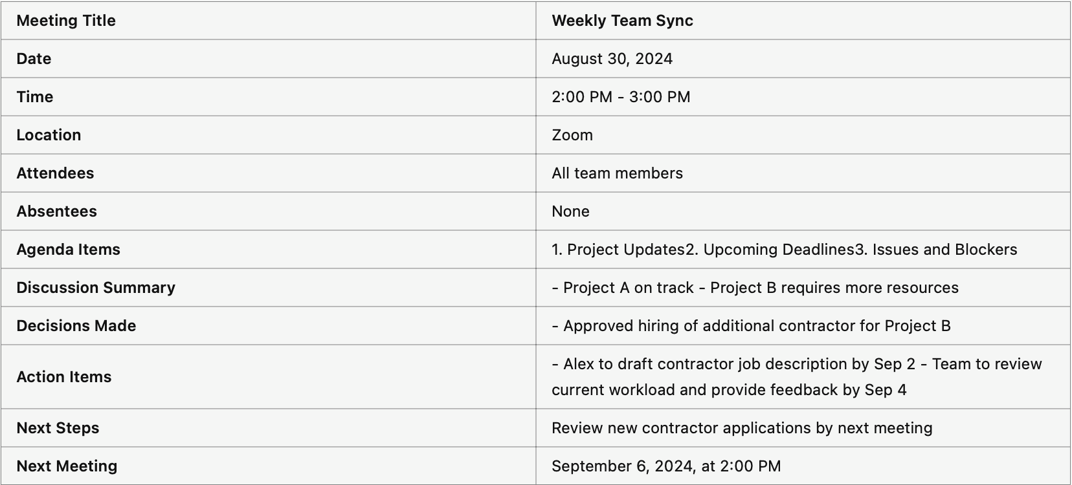Select the Next Steps label cell

coord(268,428)
